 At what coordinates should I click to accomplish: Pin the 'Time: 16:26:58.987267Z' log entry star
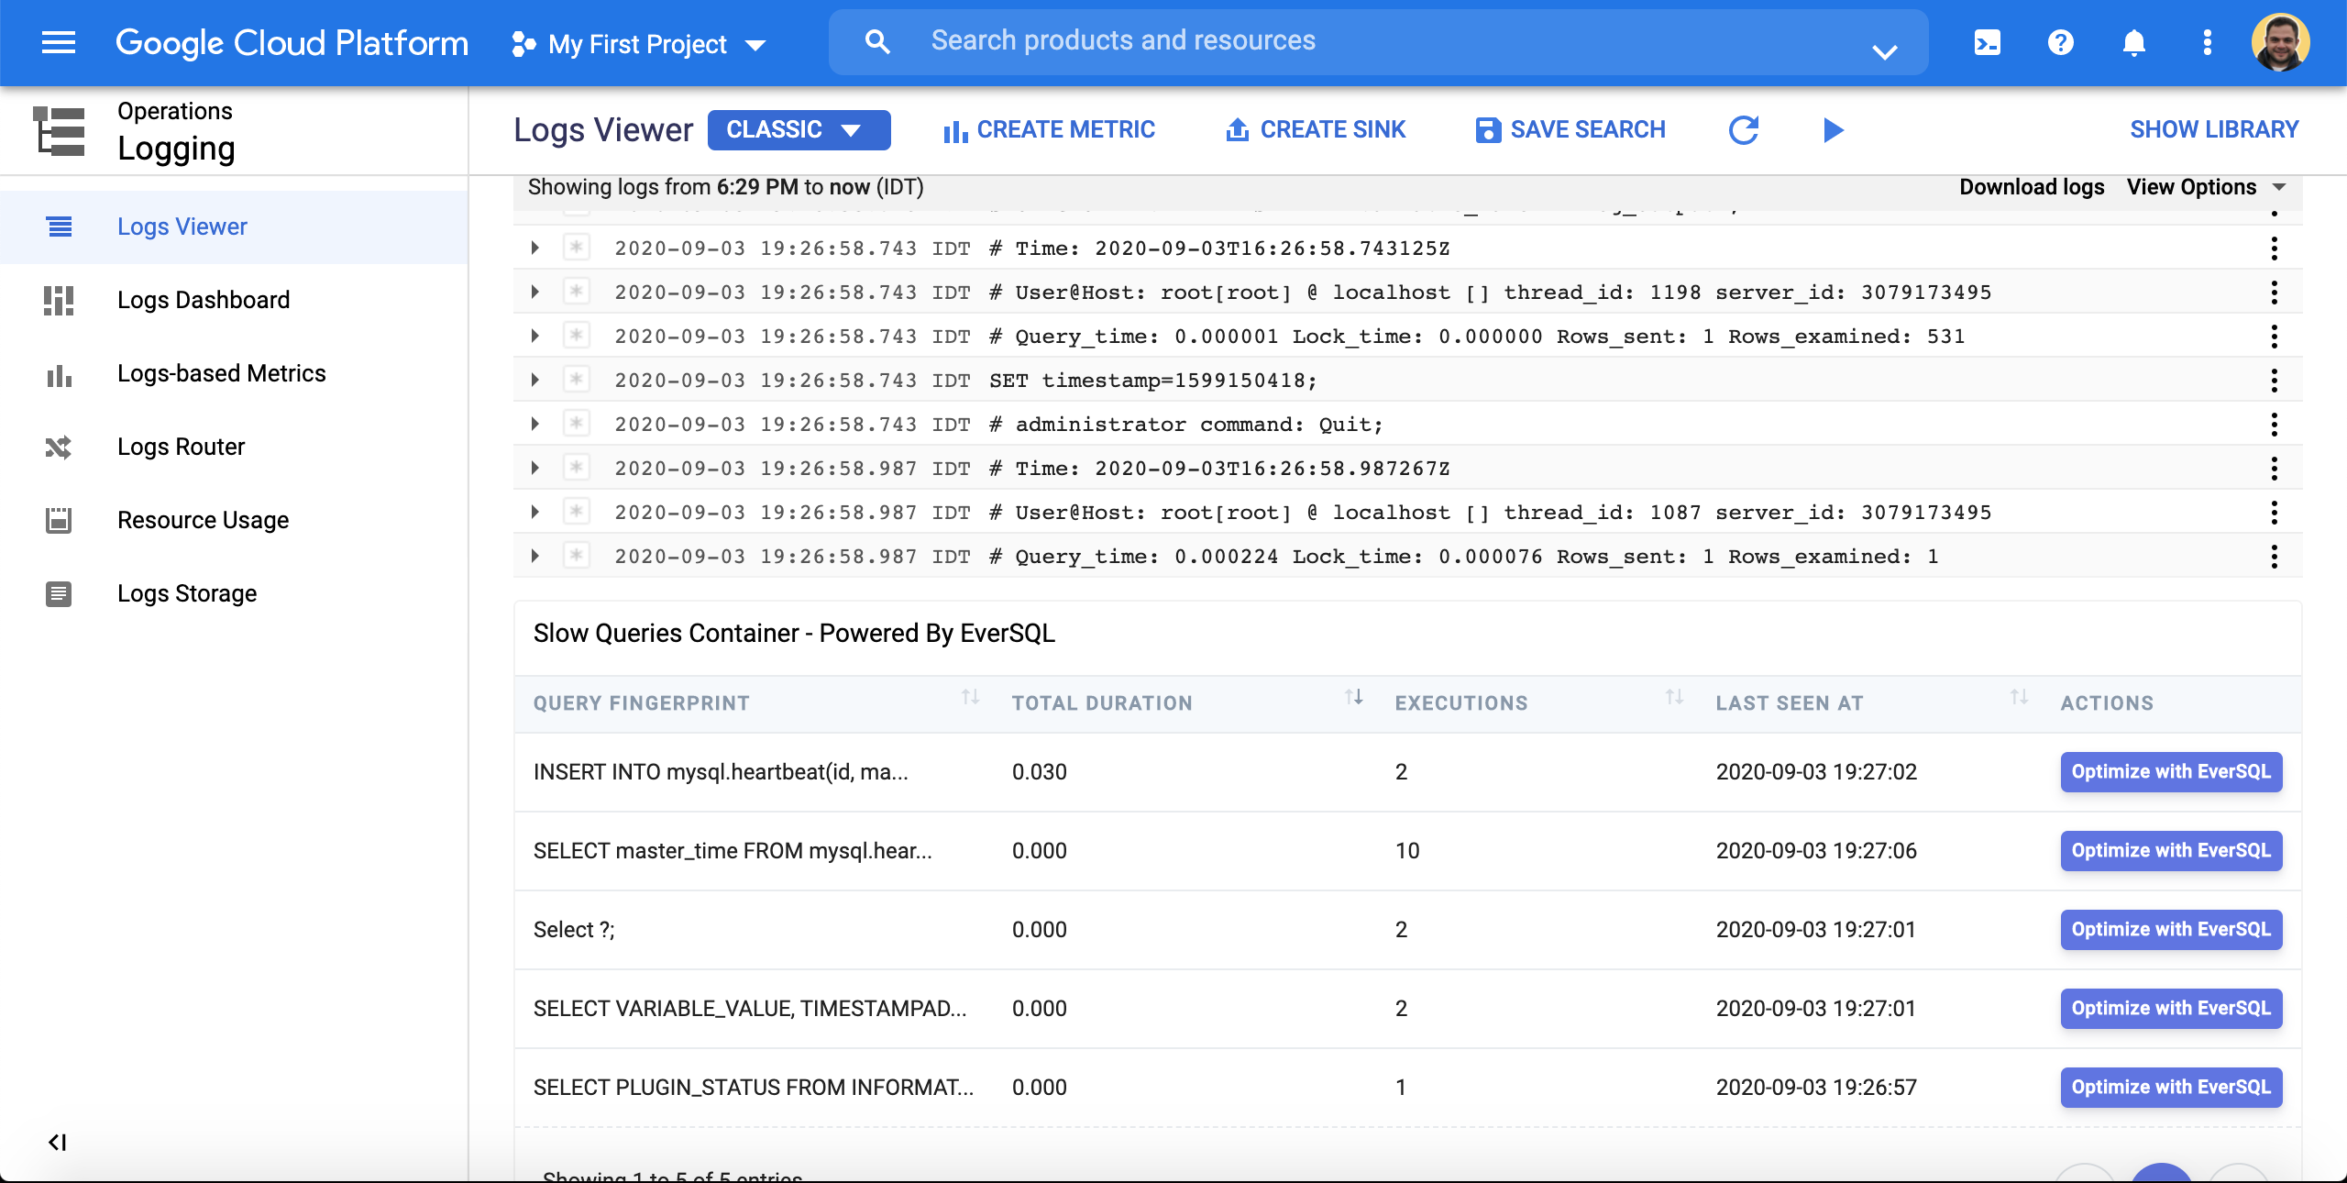576,468
